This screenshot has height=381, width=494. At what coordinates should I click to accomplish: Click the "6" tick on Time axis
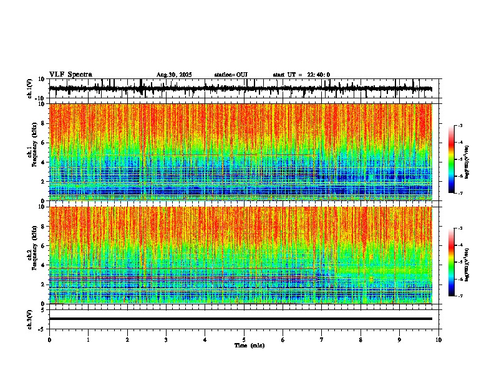point(283,340)
